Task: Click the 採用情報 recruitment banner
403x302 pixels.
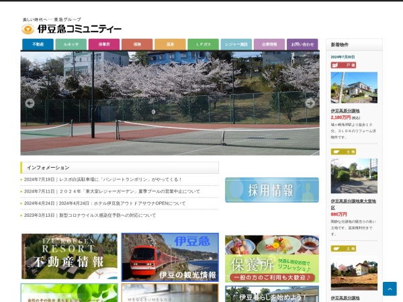Action: (x=272, y=190)
